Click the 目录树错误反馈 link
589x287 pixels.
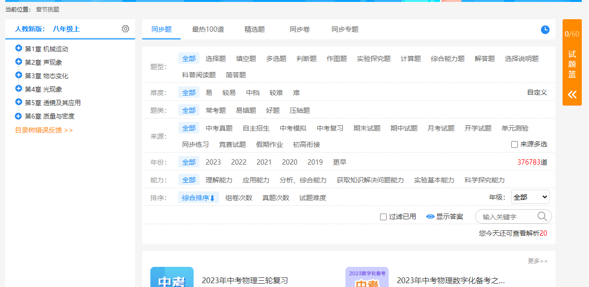pos(44,130)
